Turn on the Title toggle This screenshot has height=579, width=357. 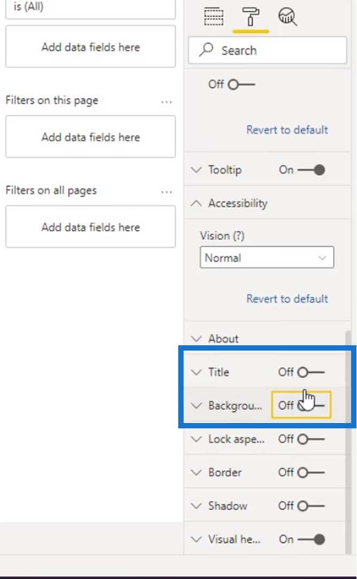point(311,372)
